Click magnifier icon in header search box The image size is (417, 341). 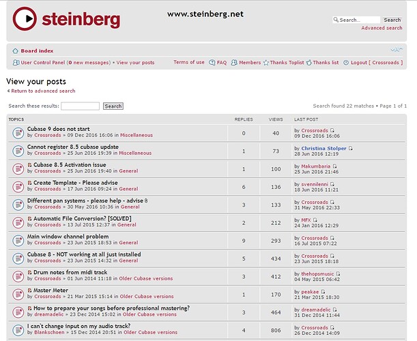336,20
